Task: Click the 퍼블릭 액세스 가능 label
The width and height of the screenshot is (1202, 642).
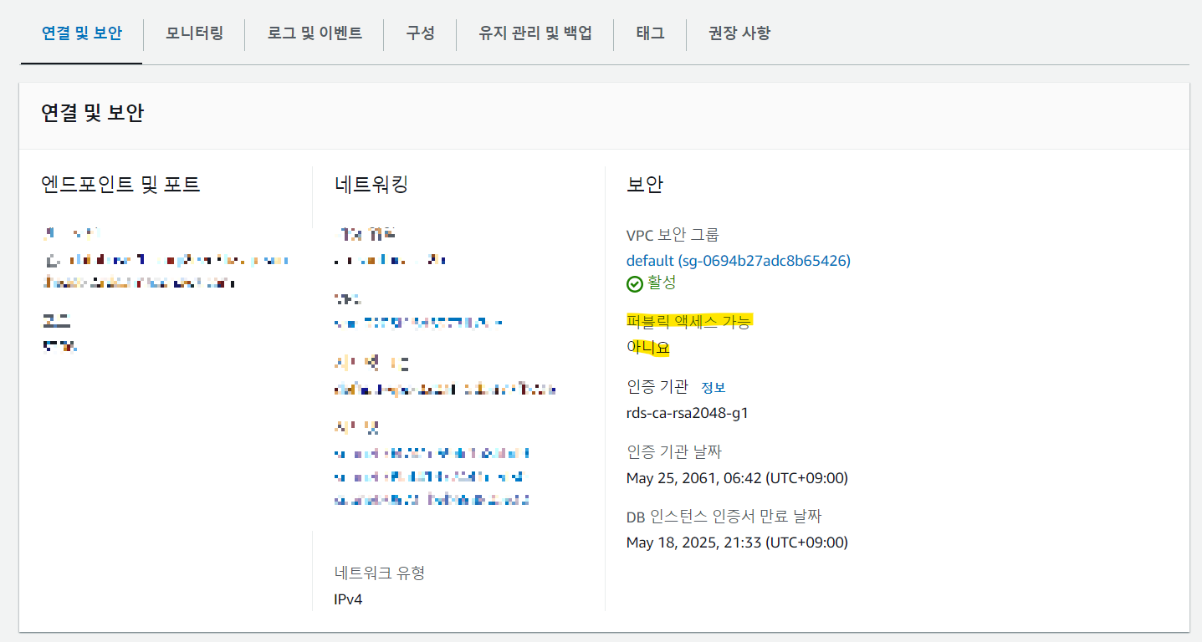Action: click(689, 321)
